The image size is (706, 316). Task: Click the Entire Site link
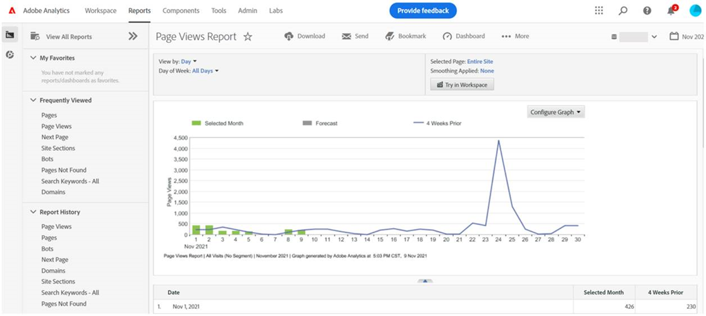[480, 62]
